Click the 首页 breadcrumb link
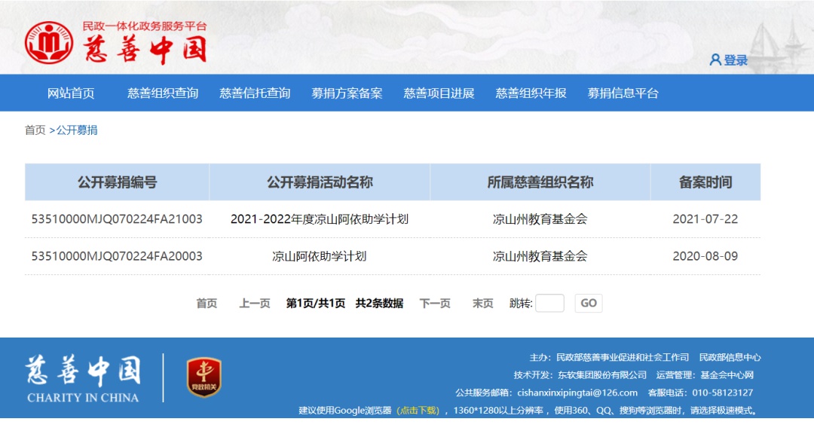 35,130
